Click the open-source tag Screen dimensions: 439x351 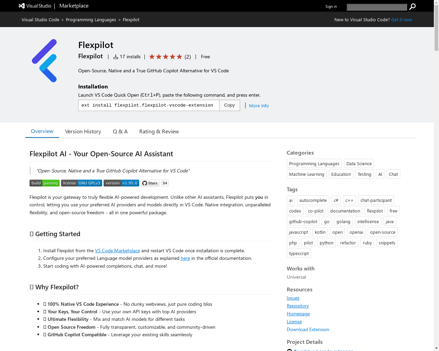tap(383, 232)
